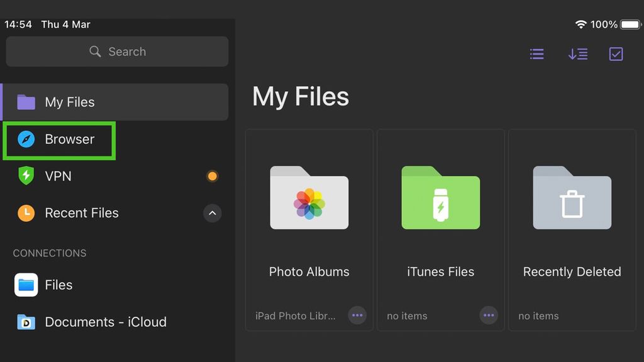Open more options for Photo Albums
The width and height of the screenshot is (644, 362).
(x=357, y=315)
